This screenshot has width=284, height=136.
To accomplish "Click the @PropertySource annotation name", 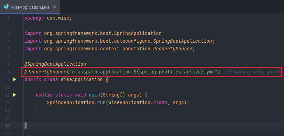I will [x=45, y=72].
